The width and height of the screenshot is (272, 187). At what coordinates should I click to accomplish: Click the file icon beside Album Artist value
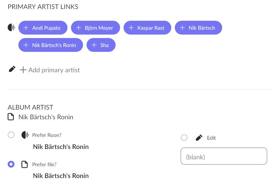tap(11, 117)
